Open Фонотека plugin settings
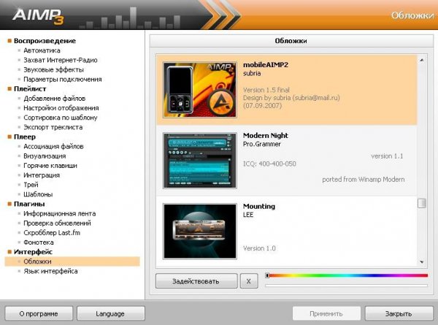 pyautogui.click(x=39, y=242)
